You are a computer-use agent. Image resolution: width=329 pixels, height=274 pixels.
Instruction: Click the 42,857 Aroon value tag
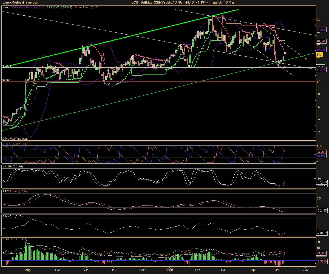[321, 155]
